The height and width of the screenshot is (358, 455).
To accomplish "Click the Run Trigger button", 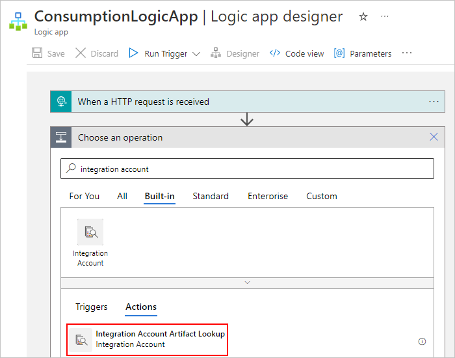I will (x=158, y=53).
